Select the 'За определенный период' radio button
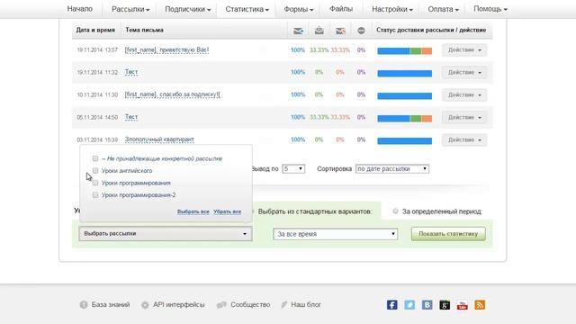The height and width of the screenshot is (324, 576). 395,211
